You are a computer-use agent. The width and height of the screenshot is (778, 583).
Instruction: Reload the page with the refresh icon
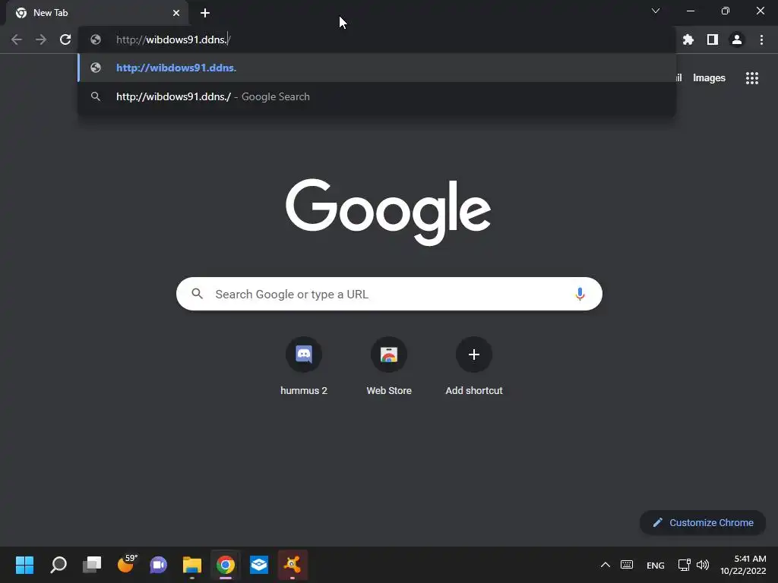65,39
